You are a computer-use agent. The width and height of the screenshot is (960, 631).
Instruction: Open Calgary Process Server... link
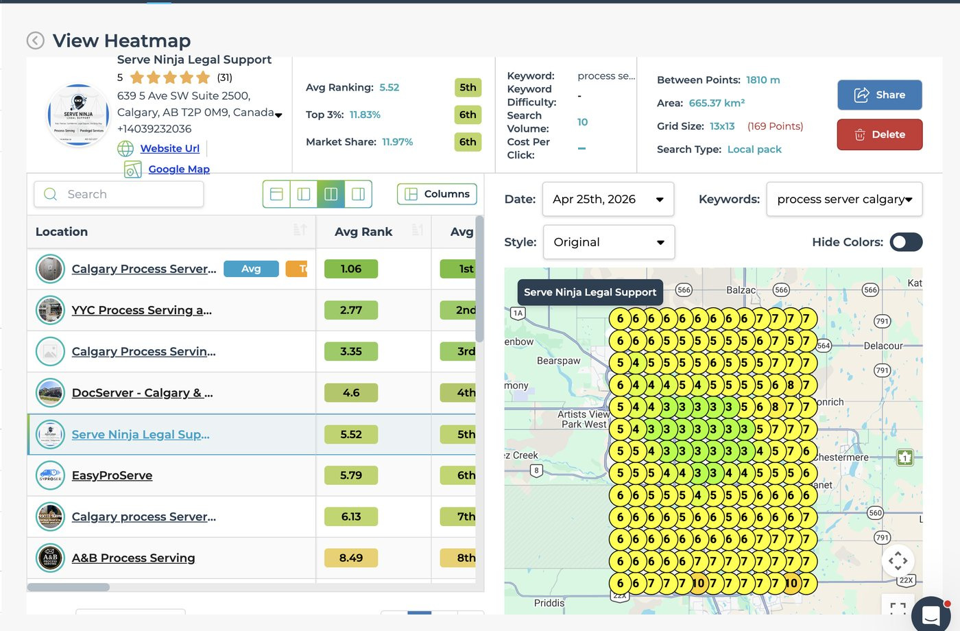click(x=144, y=269)
